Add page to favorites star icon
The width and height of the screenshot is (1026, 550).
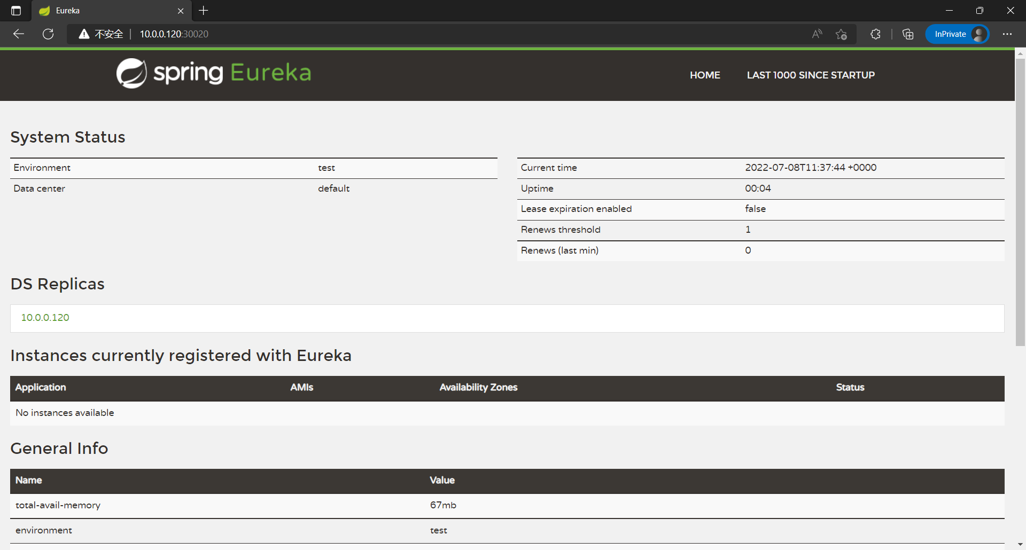[842, 34]
